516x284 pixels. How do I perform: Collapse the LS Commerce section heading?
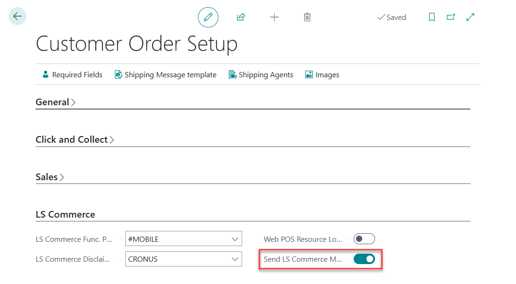pyautogui.click(x=66, y=214)
